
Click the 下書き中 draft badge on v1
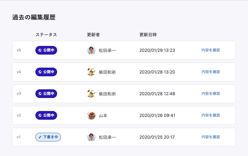click(x=48, y=137)
